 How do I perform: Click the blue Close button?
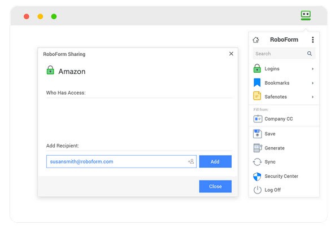point(215,186)
